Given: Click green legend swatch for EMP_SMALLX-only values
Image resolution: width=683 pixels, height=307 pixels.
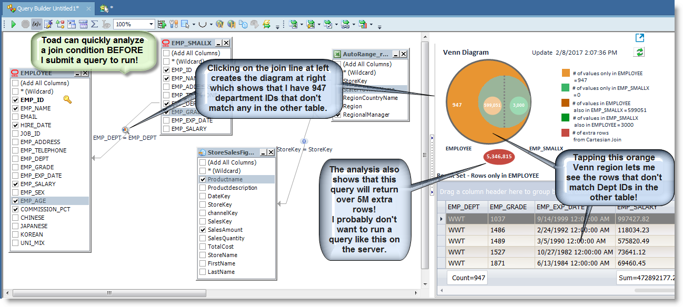Looking at the screenshot, I should pyautogui.click(x=566, y=88).
